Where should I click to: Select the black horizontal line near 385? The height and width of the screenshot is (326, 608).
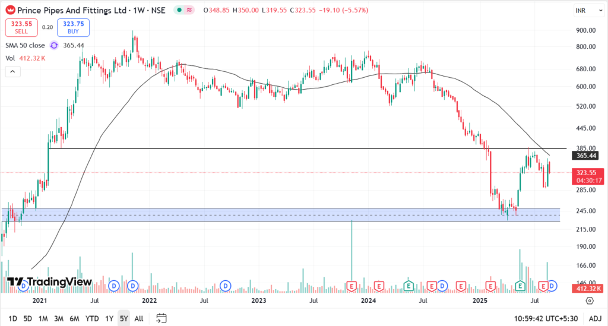[306, 148]
